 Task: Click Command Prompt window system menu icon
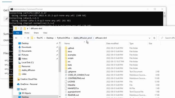pyautogui.click(x=12, y=9)
